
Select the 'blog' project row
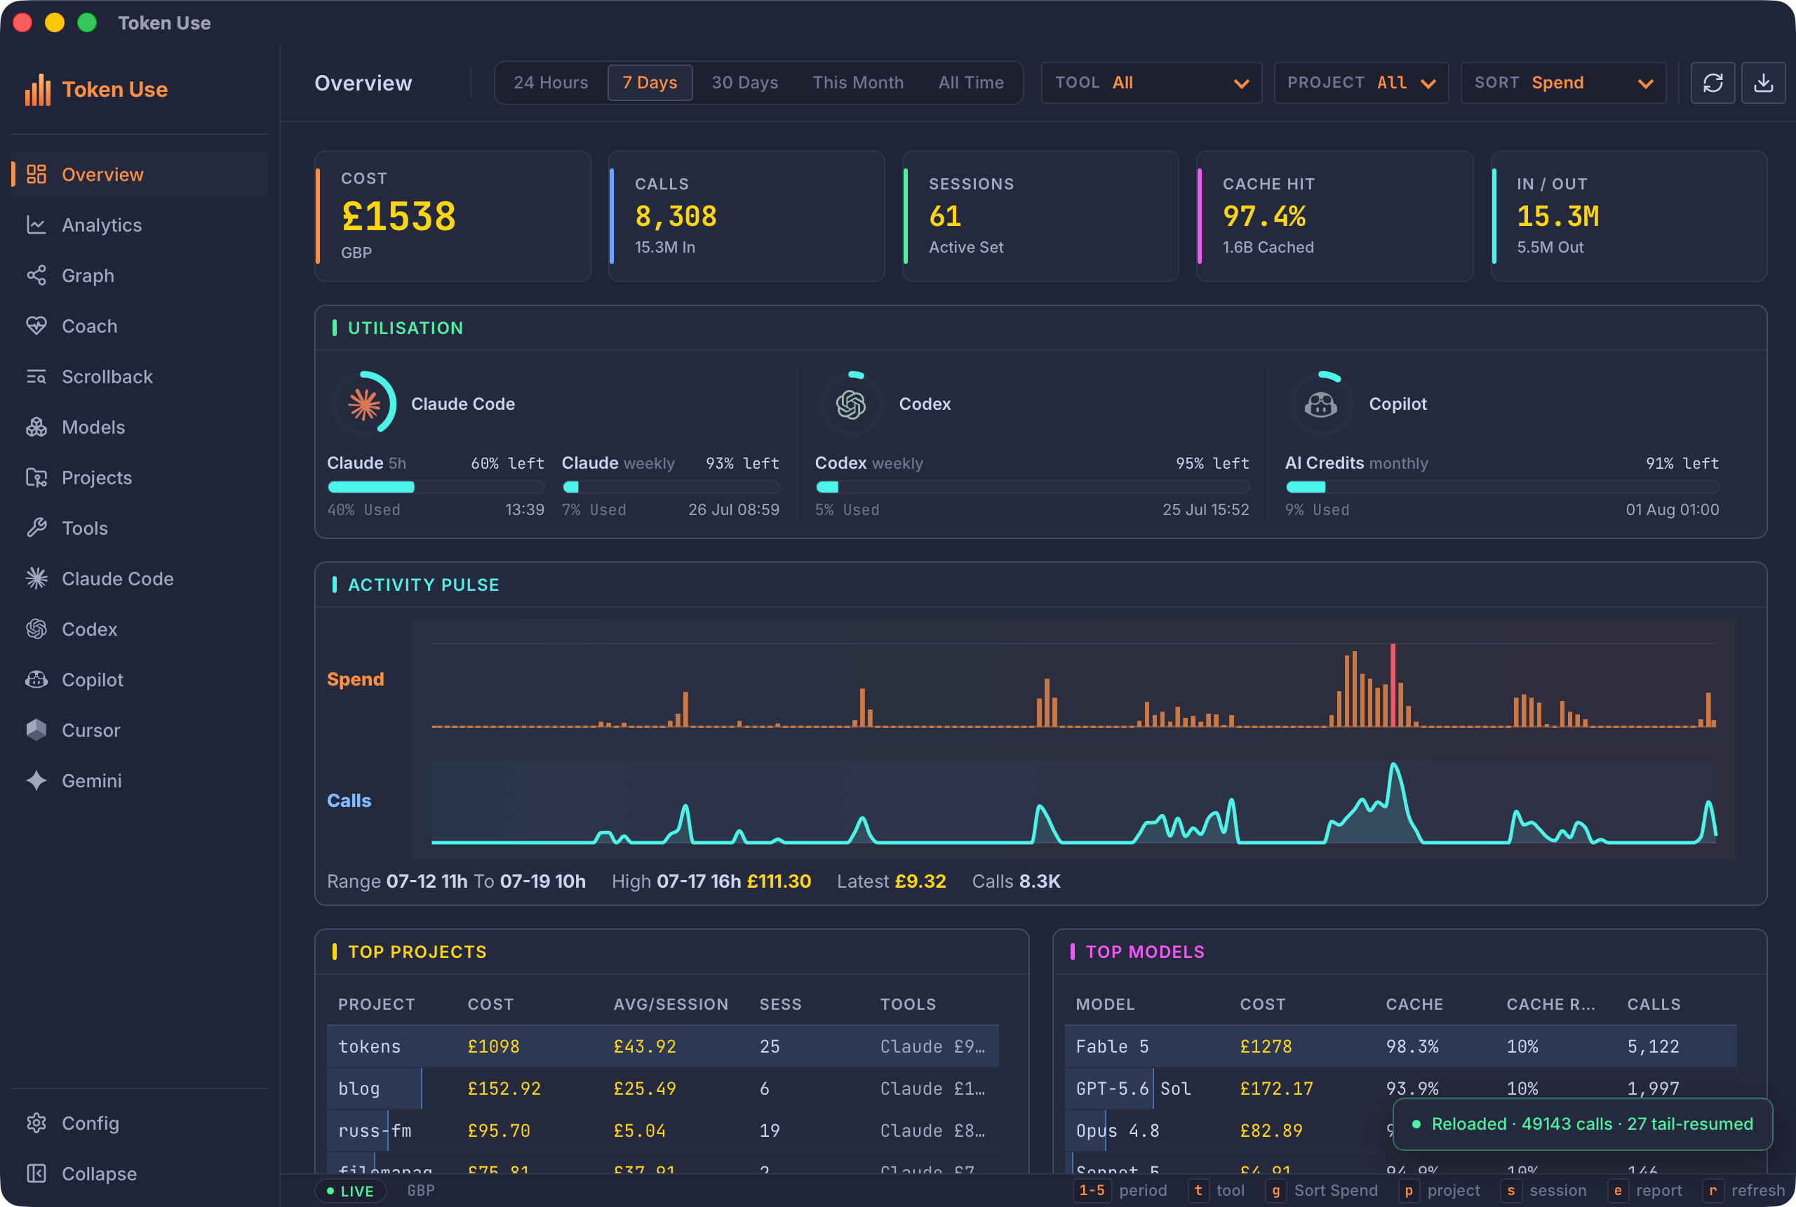pyautogui.click(x=662, y=1088)
